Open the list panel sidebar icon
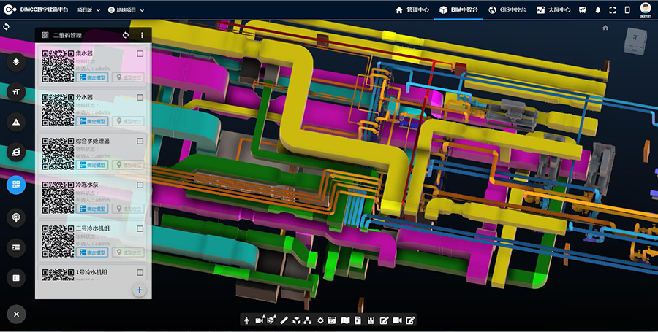658x332 pixels. [16, 247]
